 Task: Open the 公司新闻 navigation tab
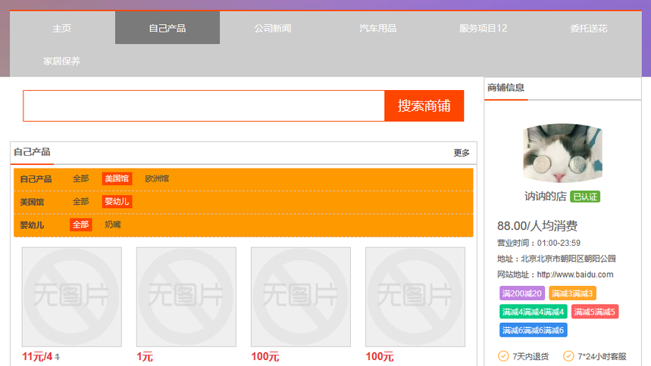(273, 29)
